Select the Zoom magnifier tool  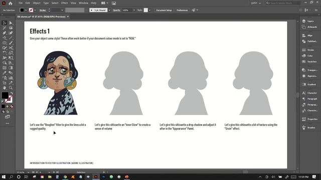11,88
